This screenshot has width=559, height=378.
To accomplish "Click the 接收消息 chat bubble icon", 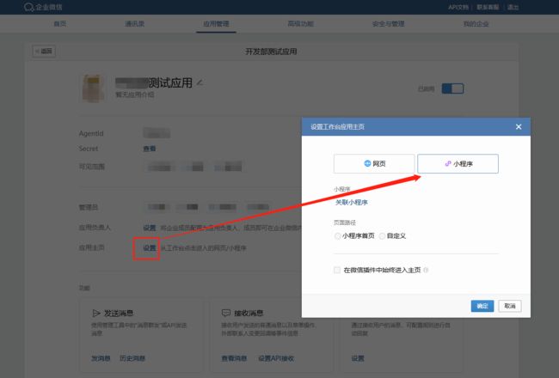I will coord(226,313).
